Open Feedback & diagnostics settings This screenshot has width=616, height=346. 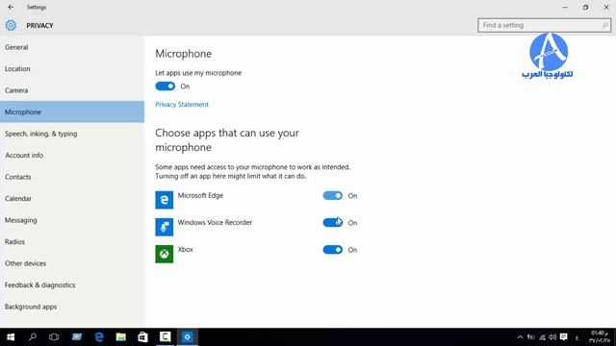click(x=72, y=284)
